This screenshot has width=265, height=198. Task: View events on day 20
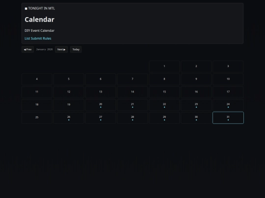[x=101, y=105]
